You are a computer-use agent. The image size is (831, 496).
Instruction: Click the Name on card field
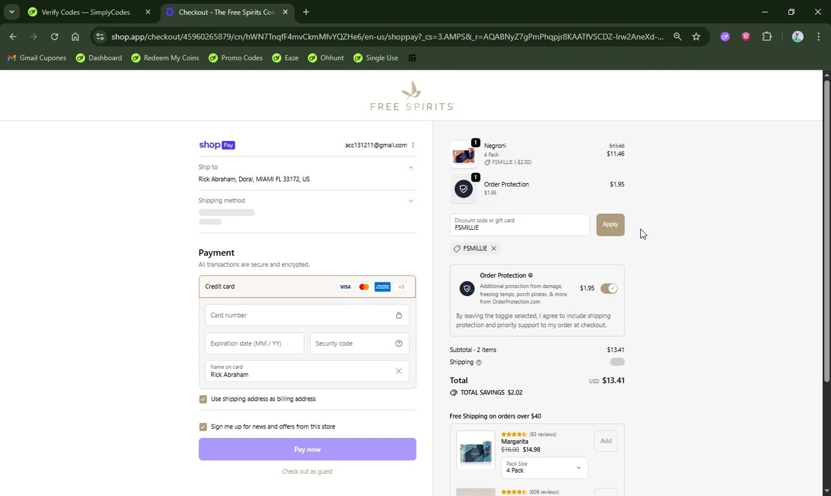(307, 371)
